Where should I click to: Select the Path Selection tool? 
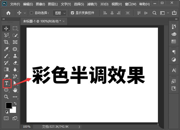coord(15,83)
